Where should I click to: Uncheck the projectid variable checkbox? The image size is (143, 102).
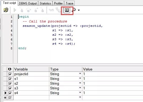(x=10, y=74)
